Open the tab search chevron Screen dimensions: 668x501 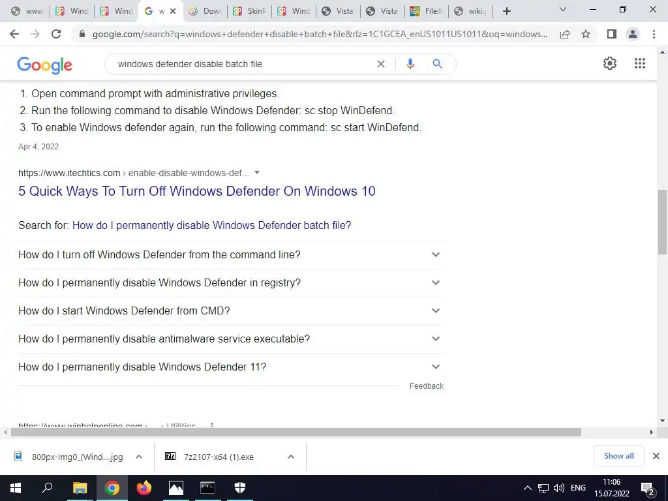point(563,9)
